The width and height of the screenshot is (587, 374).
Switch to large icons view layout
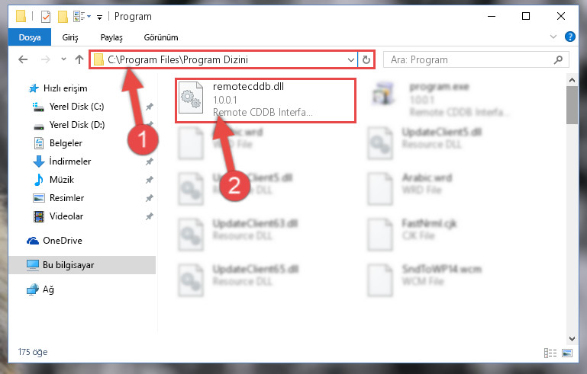pos(567,353)
